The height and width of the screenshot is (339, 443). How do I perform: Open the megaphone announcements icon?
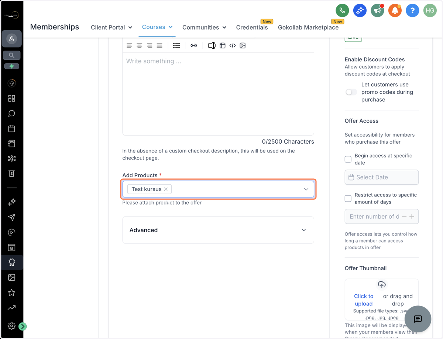click(377, 10)
